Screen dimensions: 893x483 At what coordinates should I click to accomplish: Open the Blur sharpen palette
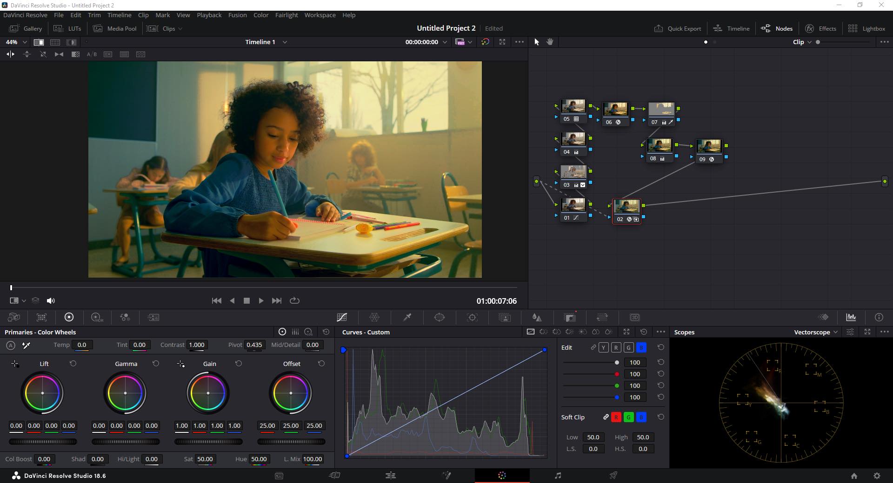point(537,317)
